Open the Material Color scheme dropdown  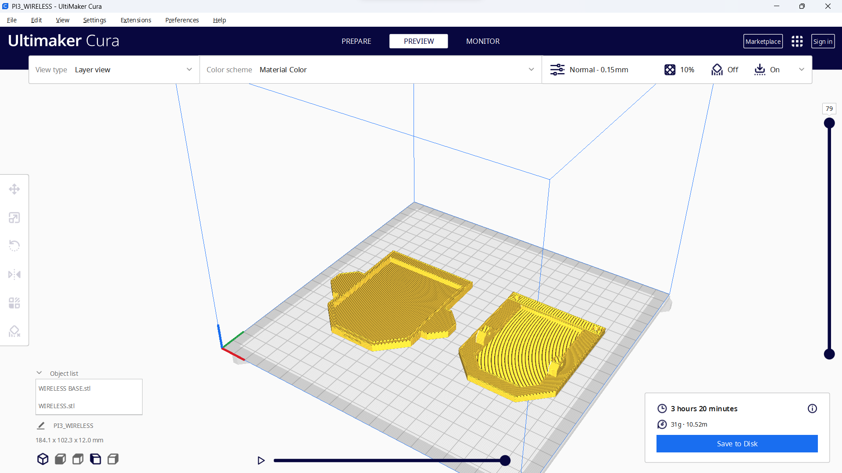coord(395,69)
